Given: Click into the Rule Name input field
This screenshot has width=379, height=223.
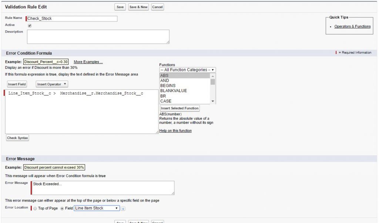Looking at the screenshot, I should (72, 18).
